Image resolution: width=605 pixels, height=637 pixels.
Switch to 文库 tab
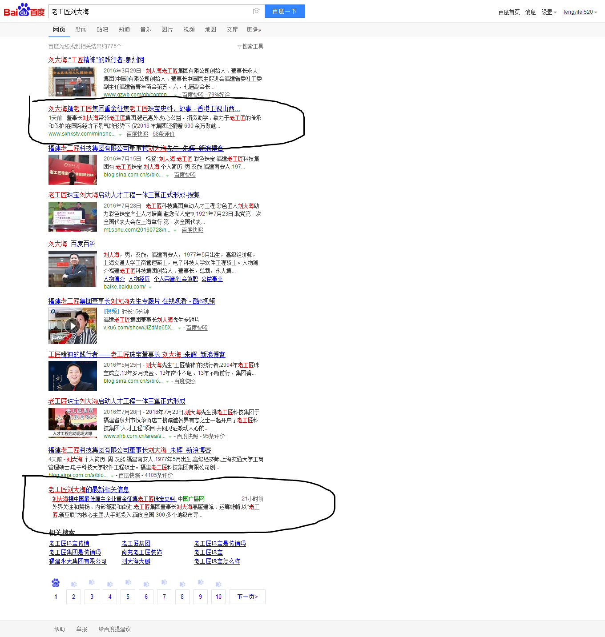(x=232, y=29)
